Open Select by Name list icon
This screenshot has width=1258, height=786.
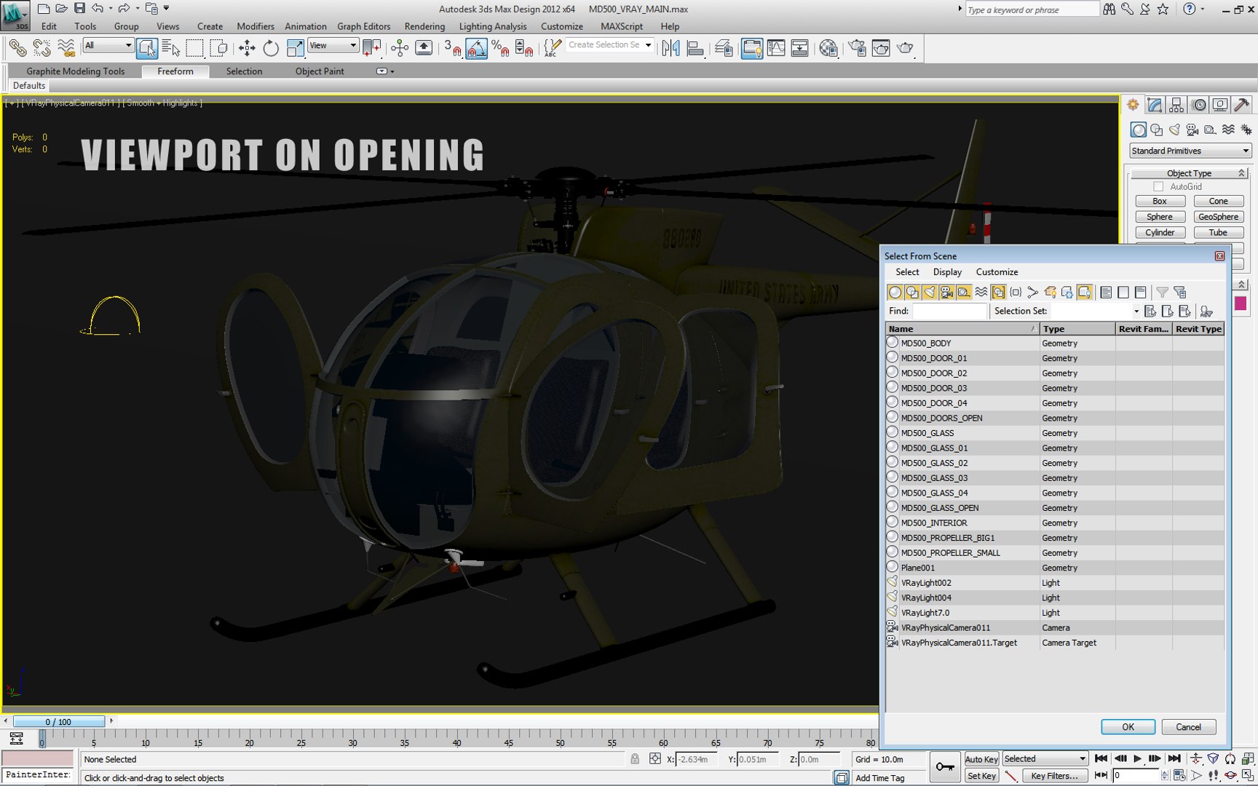point(171,48)
